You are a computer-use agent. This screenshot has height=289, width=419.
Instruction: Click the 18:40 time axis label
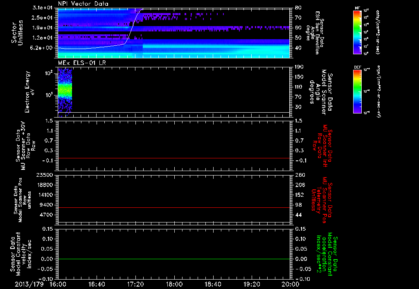click(213, 284)
